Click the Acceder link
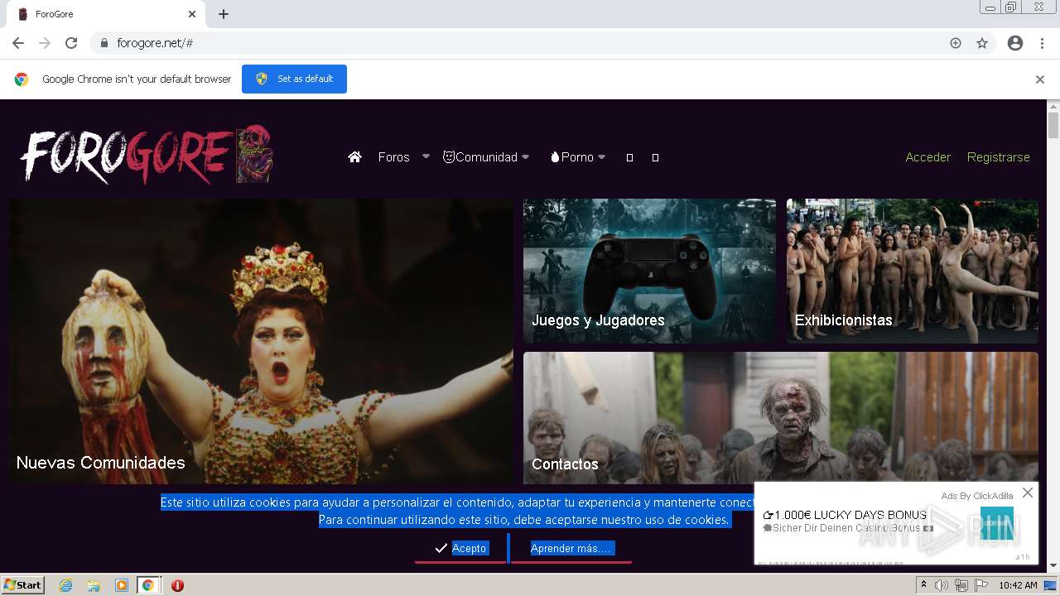Image resolution: width=1060 pixels, height=596 pixels. [x=927, y=156]
